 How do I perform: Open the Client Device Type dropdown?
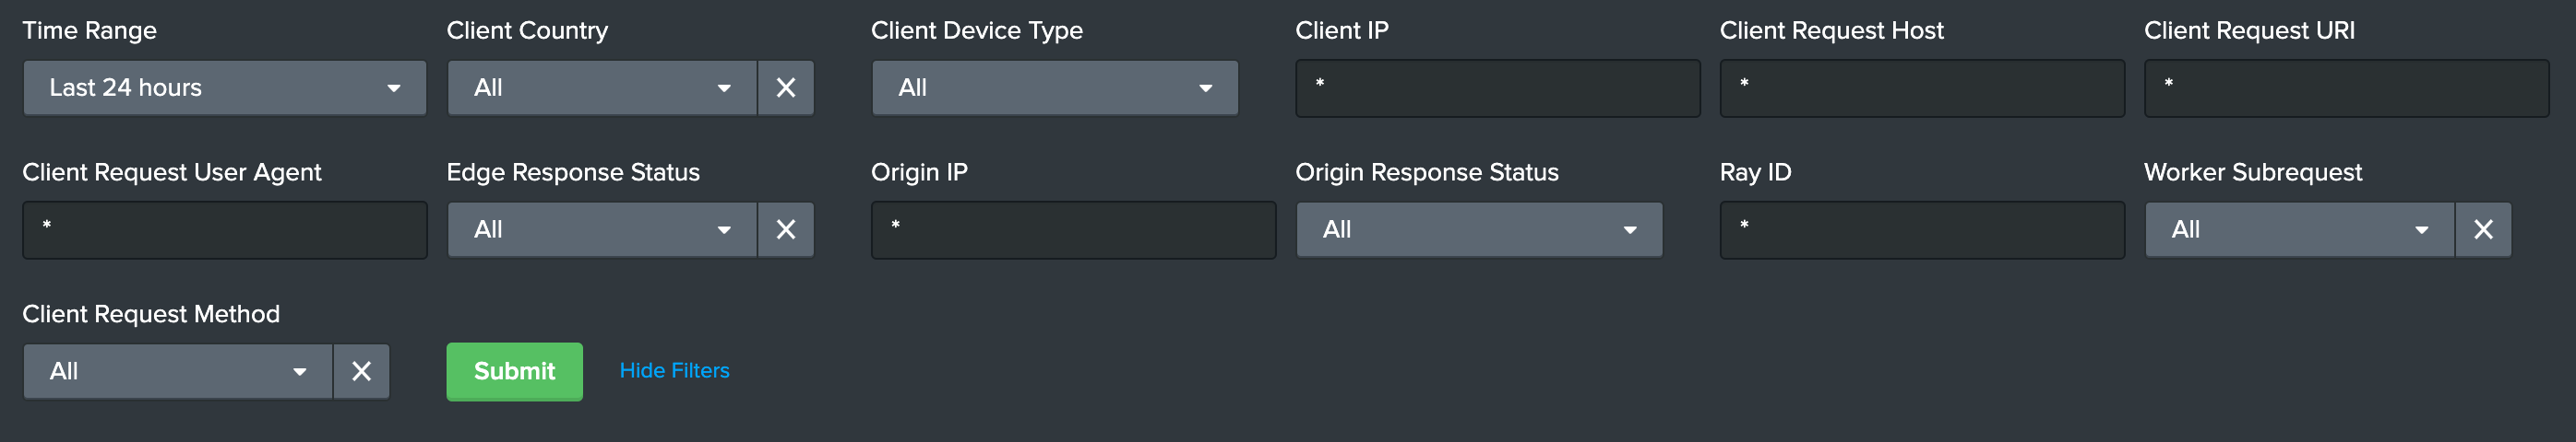coord(1054,87)
